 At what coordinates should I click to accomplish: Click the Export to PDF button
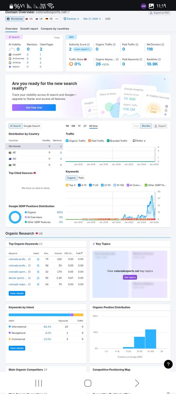click(x=159, y=13)
